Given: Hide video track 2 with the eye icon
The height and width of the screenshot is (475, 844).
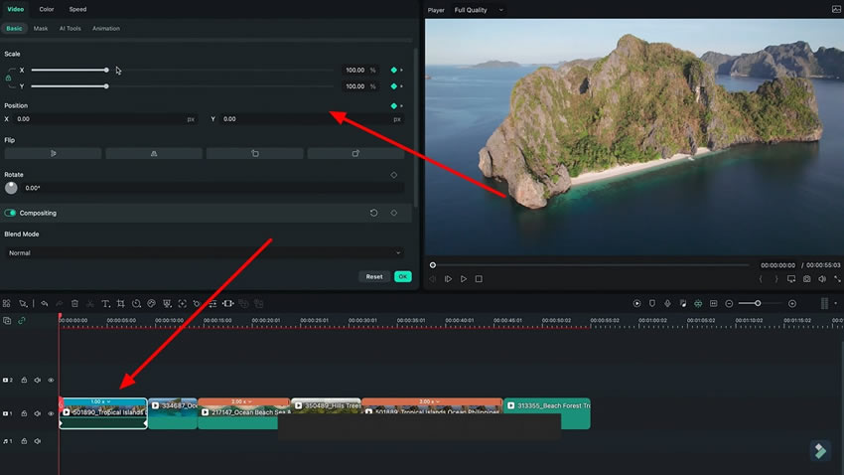Looking at the screenshot, I should [x=51, y=381].
